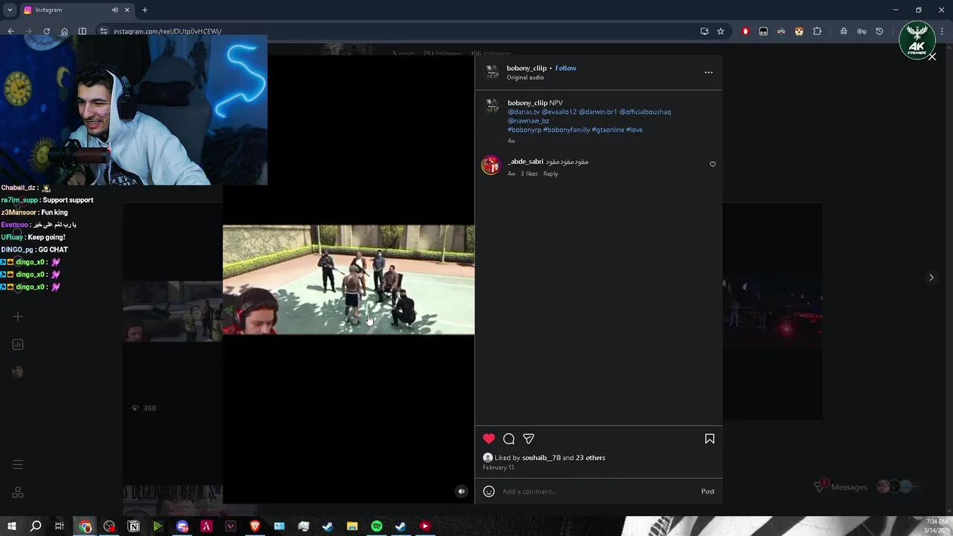The image size is (953, 536).
Task: Save the reel with the bookmark icon
Action: (710, 439)
